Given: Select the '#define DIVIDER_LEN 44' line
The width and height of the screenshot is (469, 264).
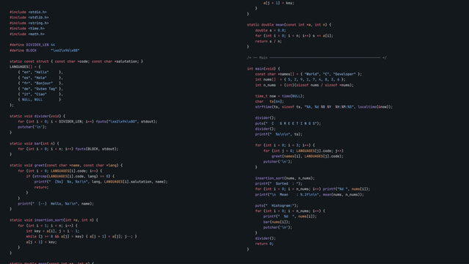Looking at the screenshot, I should [x=32, y=45].
